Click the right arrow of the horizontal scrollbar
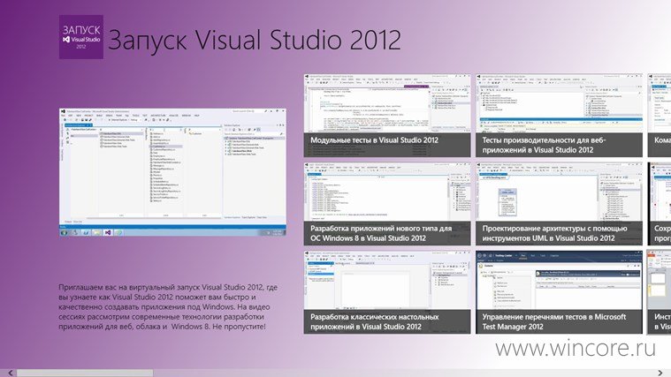 [660, 373]
